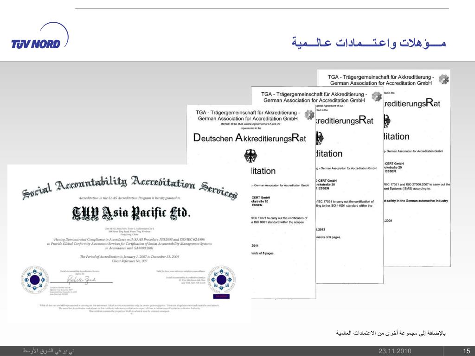Screen dimensions: 475x356
Task: Click the footer date 23.11.2010
Action: 395,351
